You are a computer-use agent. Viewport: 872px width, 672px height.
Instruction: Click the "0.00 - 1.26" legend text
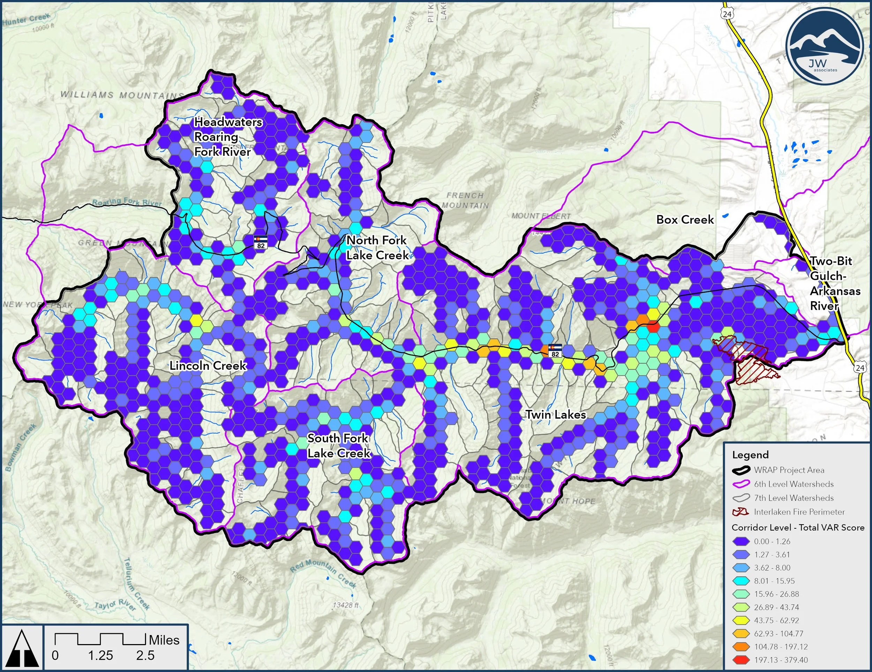click(772, 542)
